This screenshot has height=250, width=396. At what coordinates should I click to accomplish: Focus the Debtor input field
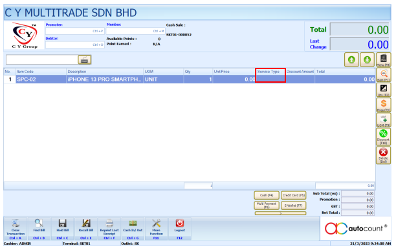click(75, 45)
